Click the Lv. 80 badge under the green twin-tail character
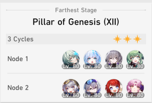The height and width of the screenshot is (103, 152). pos(135,66)
